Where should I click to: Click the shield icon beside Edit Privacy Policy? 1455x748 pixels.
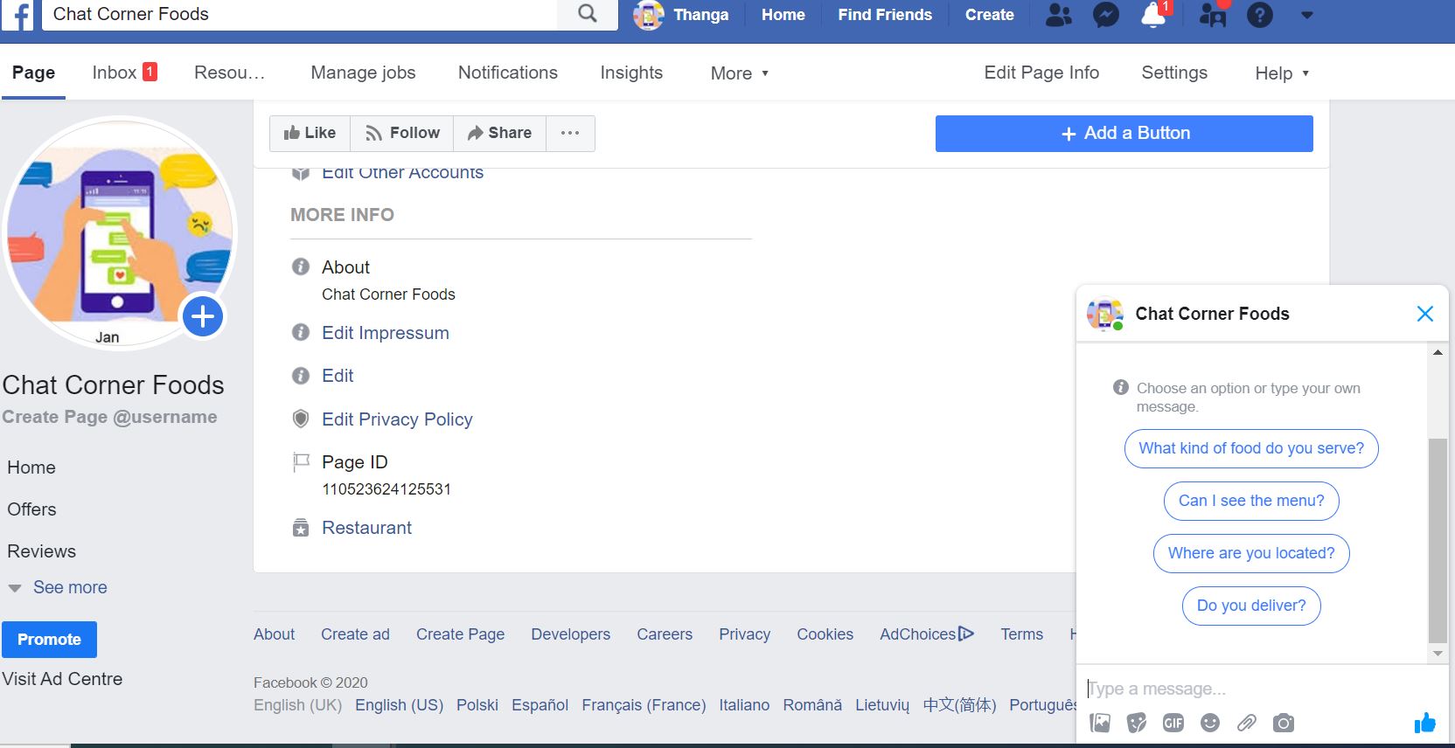301,419
